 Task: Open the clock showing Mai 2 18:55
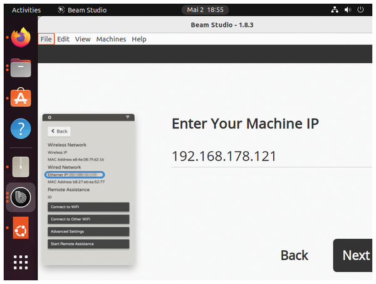(x=205, y=10)
